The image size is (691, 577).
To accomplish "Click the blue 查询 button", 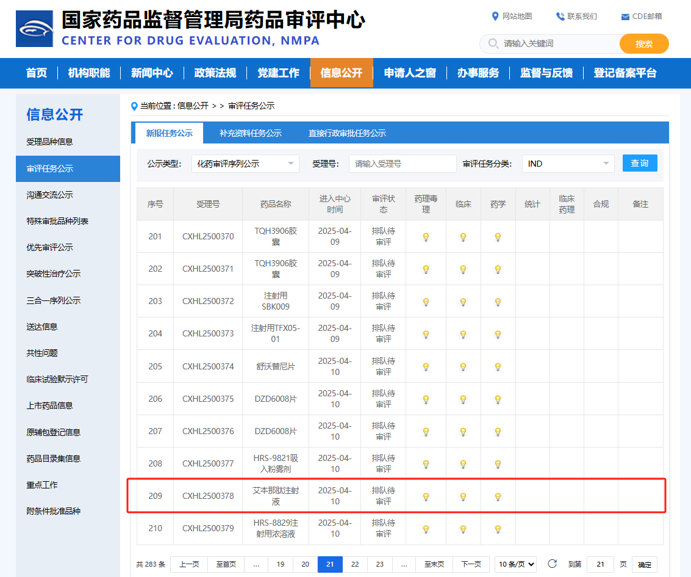I will click(639, 163).
